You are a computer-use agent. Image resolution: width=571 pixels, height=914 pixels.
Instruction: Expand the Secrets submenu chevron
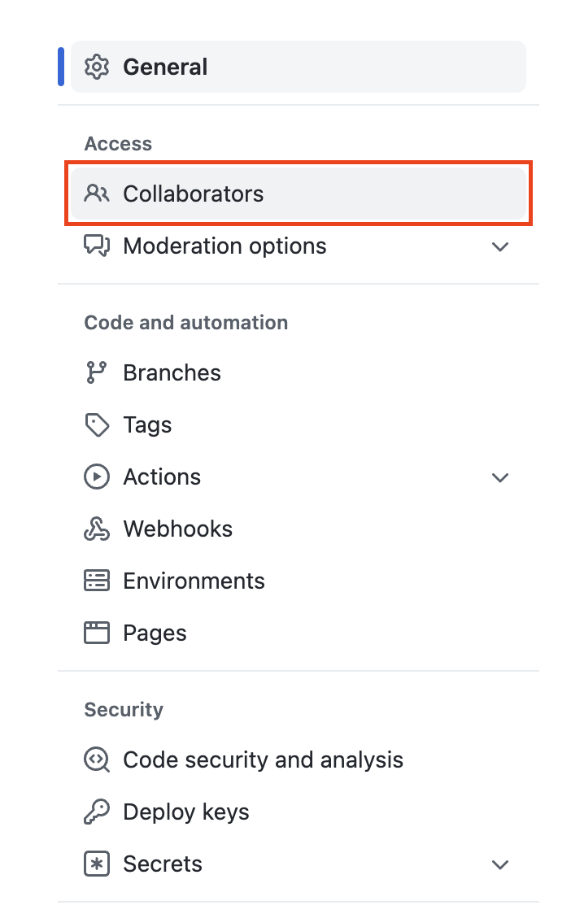pyautogui.click(x=500, y=864)
